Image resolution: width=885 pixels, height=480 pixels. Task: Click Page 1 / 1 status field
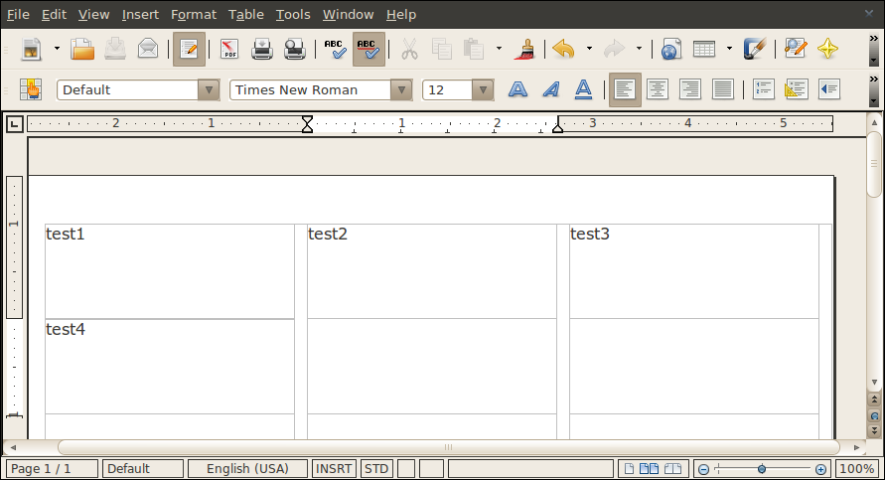(x=52, y=469)
